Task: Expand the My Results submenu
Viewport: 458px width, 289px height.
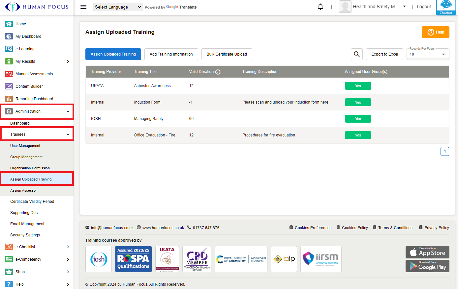Action: pyautogui.click(x=68, y=61)
